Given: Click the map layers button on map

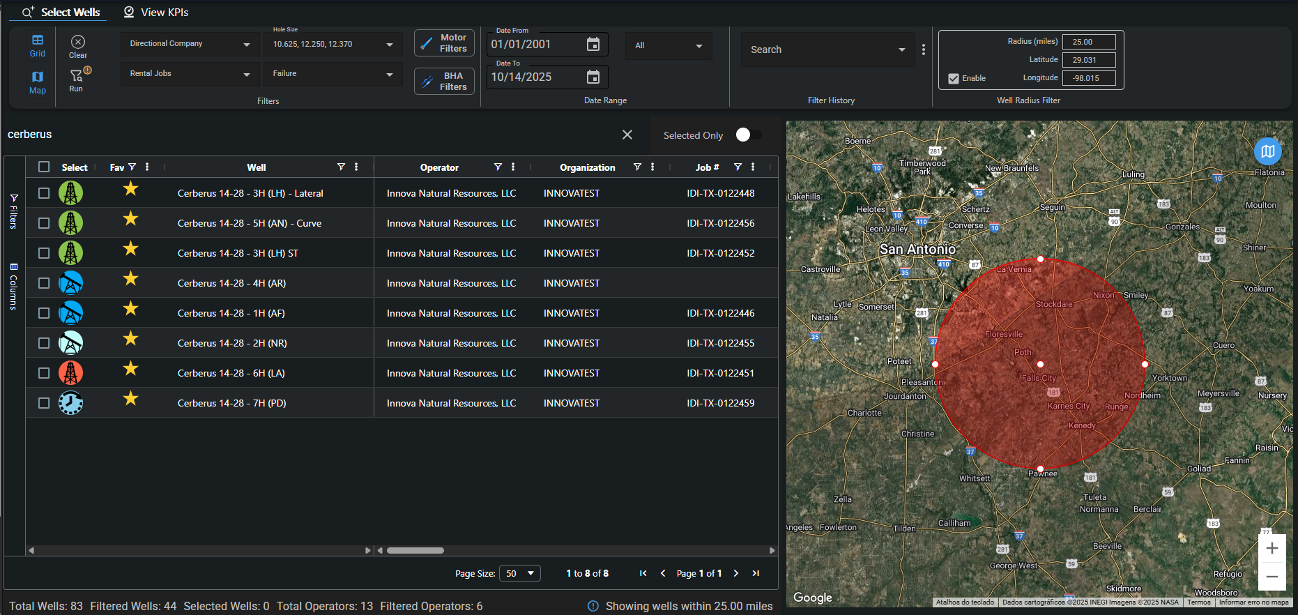Looking at the screenshot, I should [1267, 151].
